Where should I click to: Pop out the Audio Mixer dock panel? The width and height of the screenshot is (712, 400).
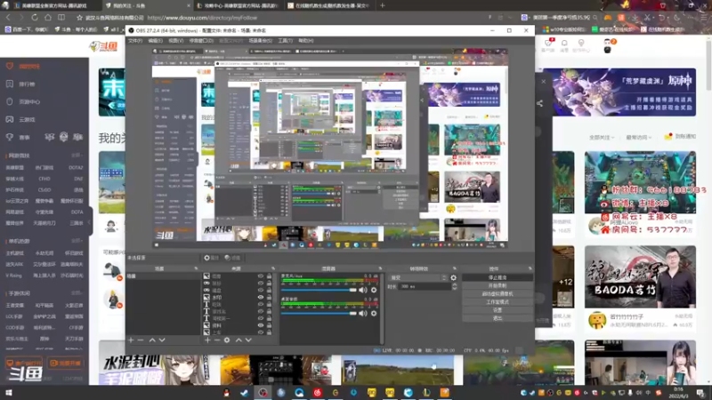tap(380, 268)
